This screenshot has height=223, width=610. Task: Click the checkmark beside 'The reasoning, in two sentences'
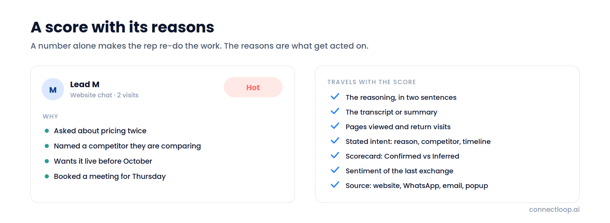(335, 97)
